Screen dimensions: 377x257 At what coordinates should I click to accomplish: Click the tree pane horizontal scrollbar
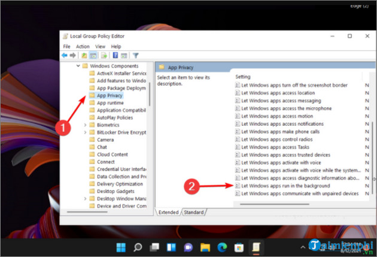(x=87, y=212)
